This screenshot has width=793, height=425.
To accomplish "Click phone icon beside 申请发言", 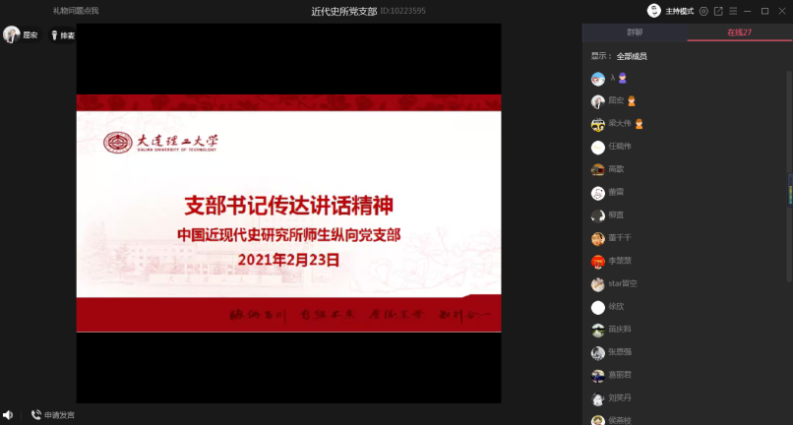I will tap(35, 415).
